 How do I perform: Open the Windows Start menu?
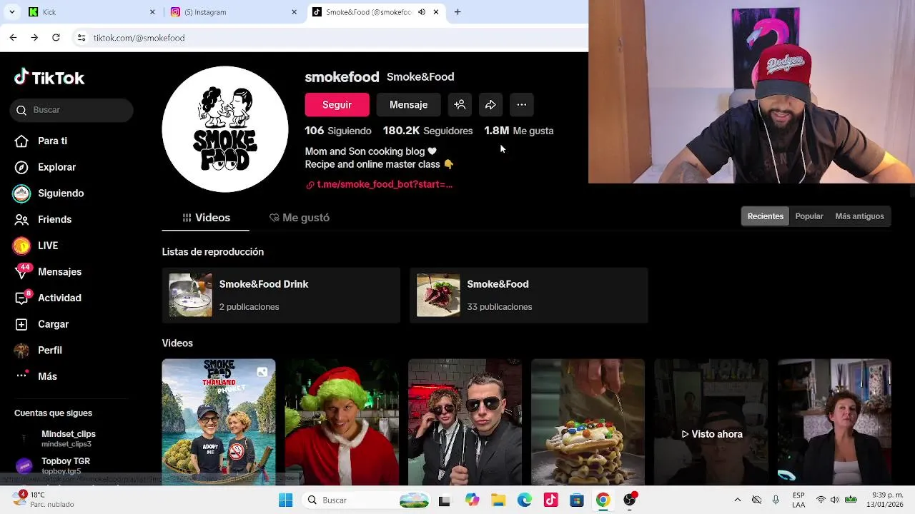point(285,500)
